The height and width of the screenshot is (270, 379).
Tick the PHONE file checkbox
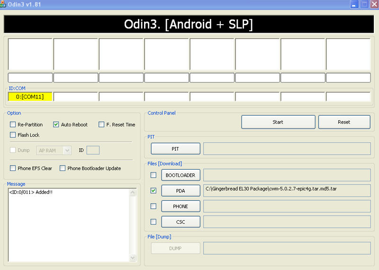[x=153, y=206]
